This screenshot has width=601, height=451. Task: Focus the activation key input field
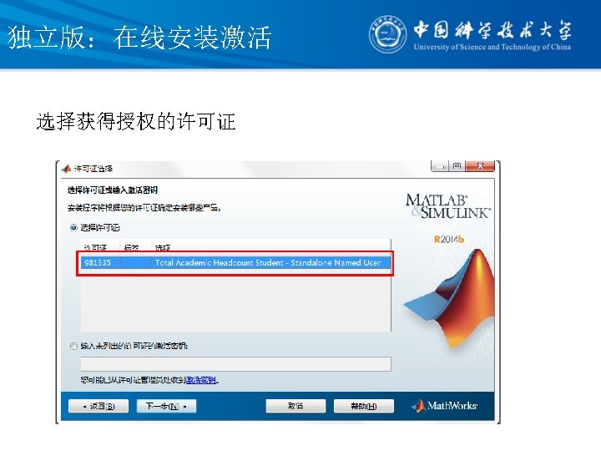point(236,364)
